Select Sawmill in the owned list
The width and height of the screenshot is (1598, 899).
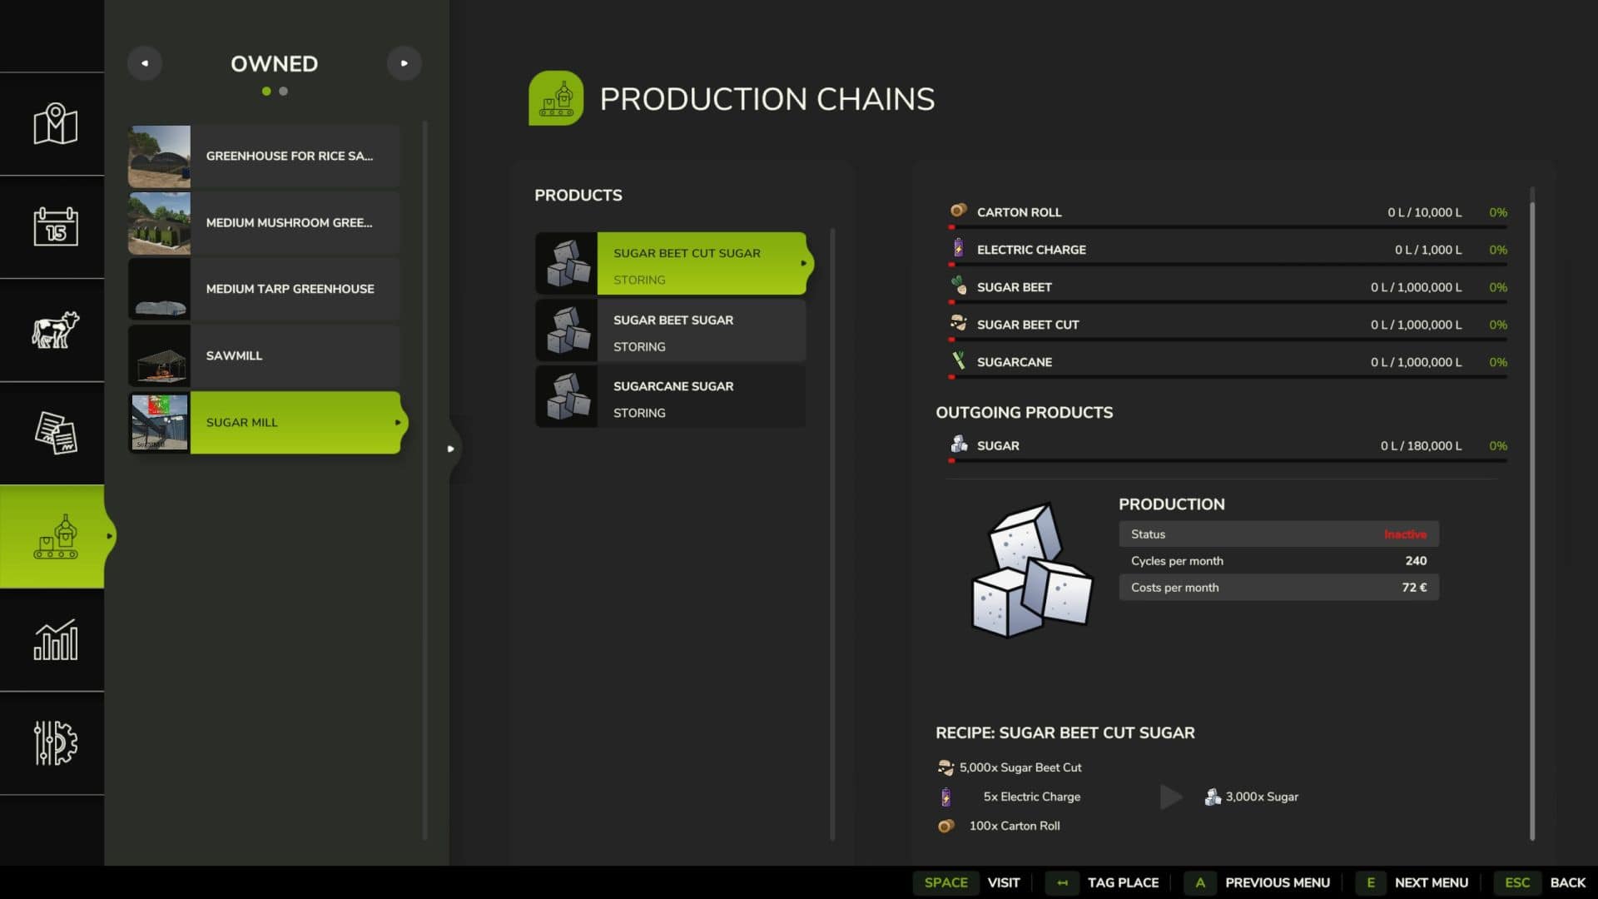pos(264,355)
